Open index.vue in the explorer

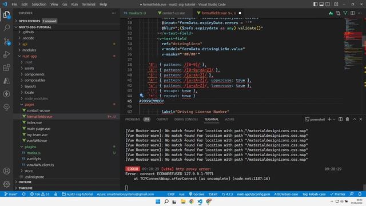coord(34,122)
